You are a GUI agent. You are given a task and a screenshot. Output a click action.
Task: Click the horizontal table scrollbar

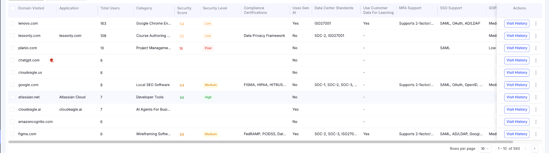pyautogui.click(x=261, y=142)
